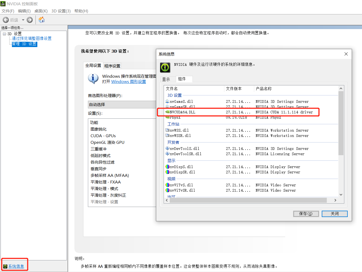Collapse the 3D 设置 tree node
Screen dimensions: 362x272
tap(5, 34)
